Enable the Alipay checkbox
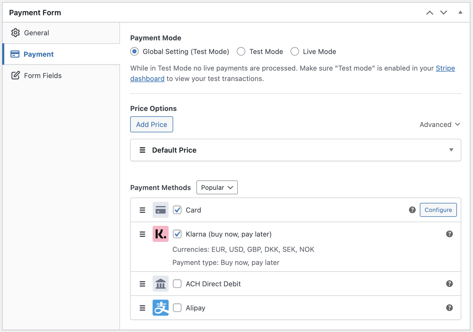This screenshot has height=332, width=473. pos(177,308)
